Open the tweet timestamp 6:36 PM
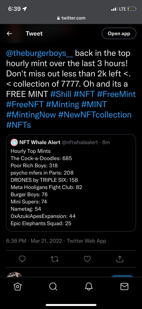This screenshot has width=142, height=309. [x=16, y=241]
